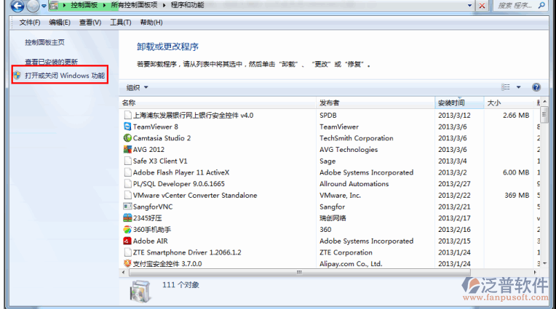The width and height of the screenshot is (556, 309).
Task: Open the help question-mark icon
Action: pyautogui.click(x=536, y=87)
